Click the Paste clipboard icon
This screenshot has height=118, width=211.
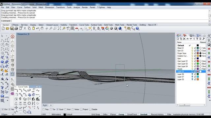click(x=33, y=29)
